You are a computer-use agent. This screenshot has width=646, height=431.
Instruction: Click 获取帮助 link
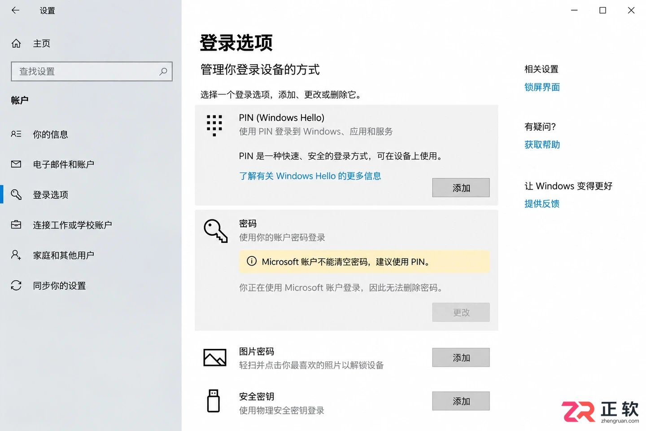point(542,145)
